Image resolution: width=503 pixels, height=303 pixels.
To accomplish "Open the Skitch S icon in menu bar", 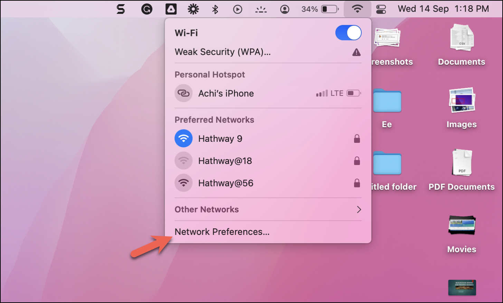I will pos(121,9).
